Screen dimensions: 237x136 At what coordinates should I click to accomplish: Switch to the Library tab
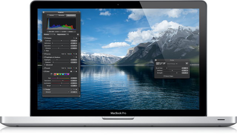[51, 16]
